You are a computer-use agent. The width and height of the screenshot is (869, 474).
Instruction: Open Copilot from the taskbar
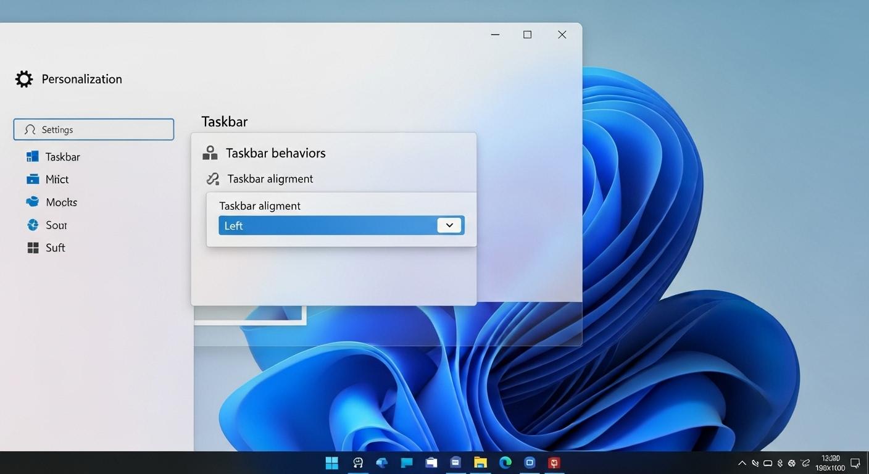coord(358,463)
